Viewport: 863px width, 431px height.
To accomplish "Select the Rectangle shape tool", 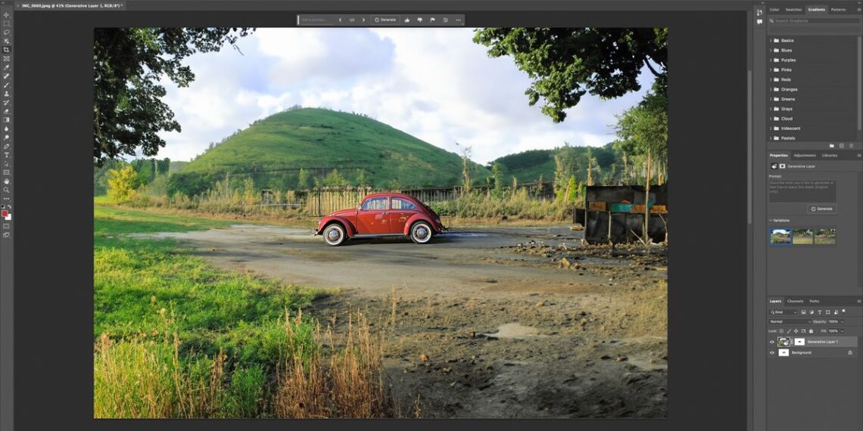I will point(7,172).
